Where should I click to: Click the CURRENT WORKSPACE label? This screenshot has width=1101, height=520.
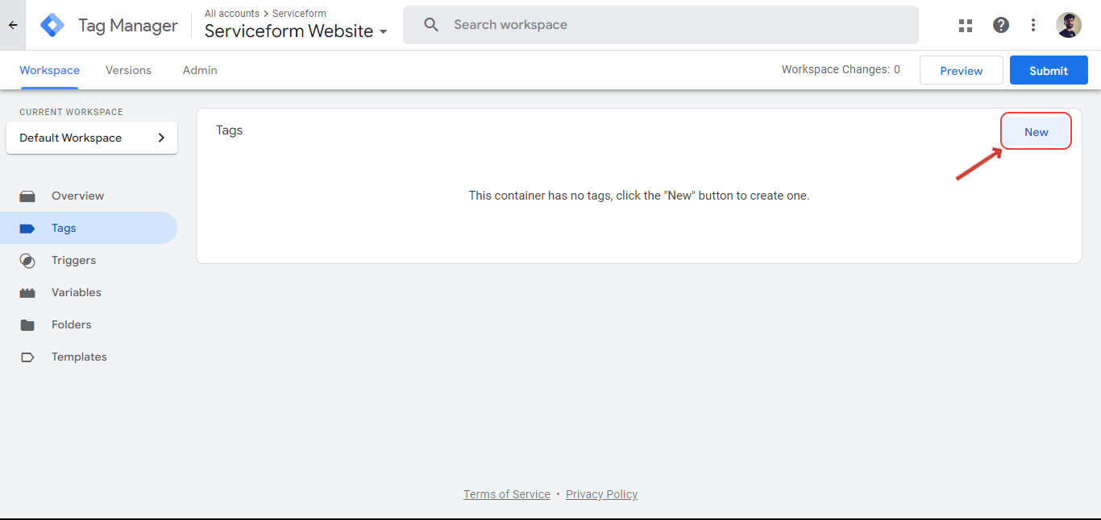pos(72,112)
